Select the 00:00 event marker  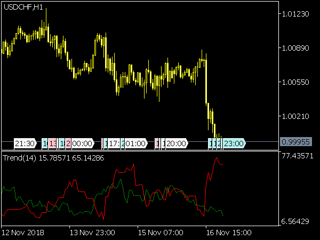pyautogui.click(x=83, y=143)
